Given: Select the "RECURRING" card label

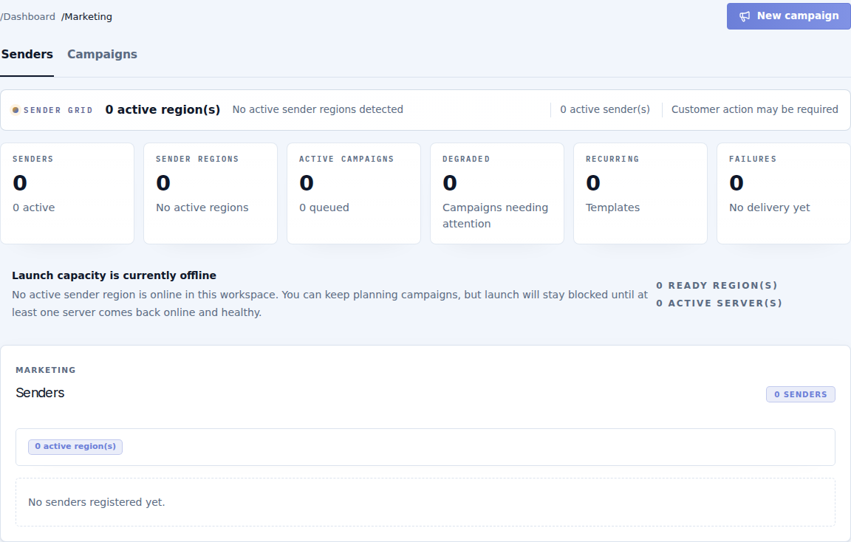Looking at the screenshot, I should (x=612, y=159).
